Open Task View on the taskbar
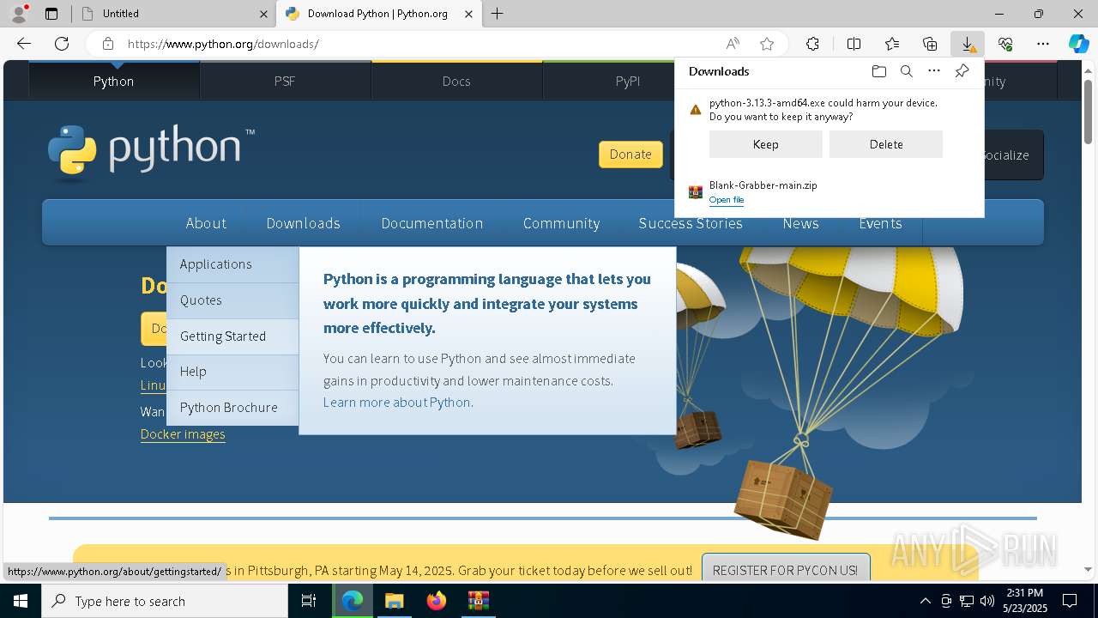This screenshot has width=1098, height=618. coord(309,601)
